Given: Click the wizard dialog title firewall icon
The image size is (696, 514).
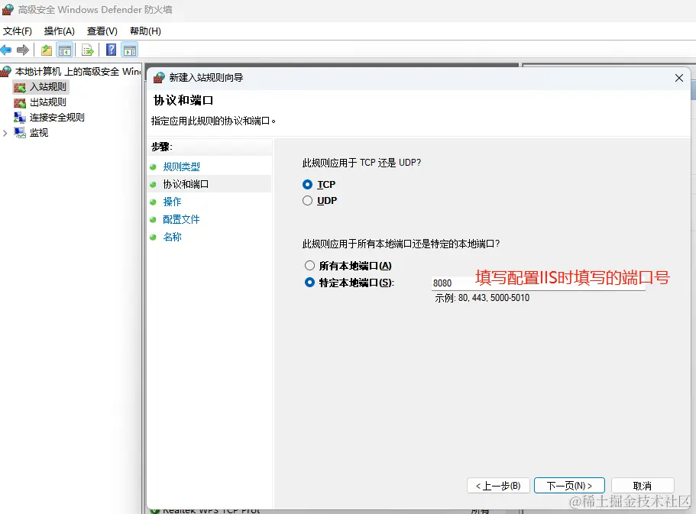Looking at the screenshot, I should pos(159,78).
